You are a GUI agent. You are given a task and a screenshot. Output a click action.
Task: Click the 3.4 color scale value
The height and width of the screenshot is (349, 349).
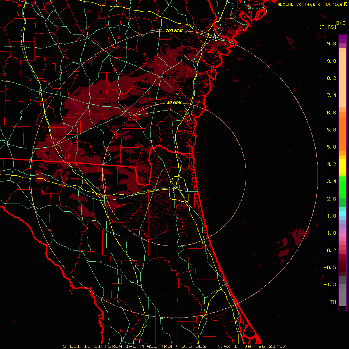click(332, 181)
